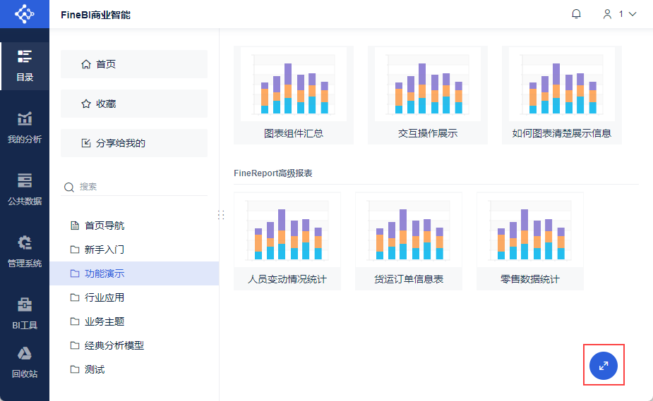Click the user account icon
The height and width of the screenshot is (401, 653).
point(607,14)
